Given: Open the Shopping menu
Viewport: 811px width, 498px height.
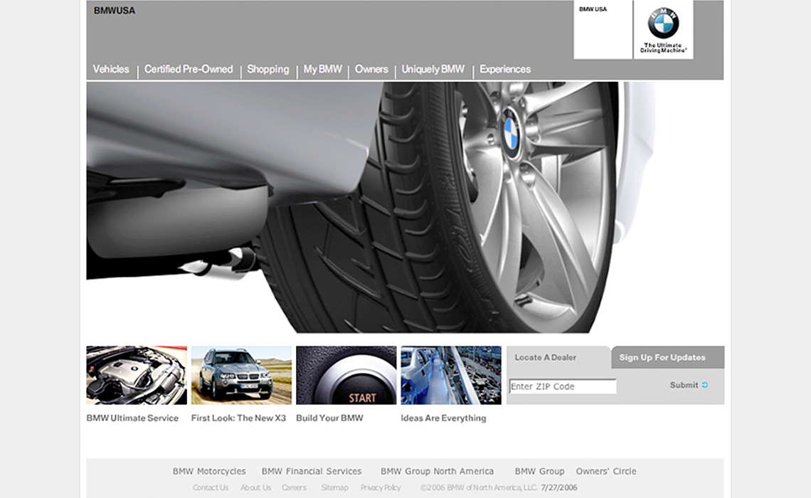Looking at the screenshot, I should tap(268, 69).
